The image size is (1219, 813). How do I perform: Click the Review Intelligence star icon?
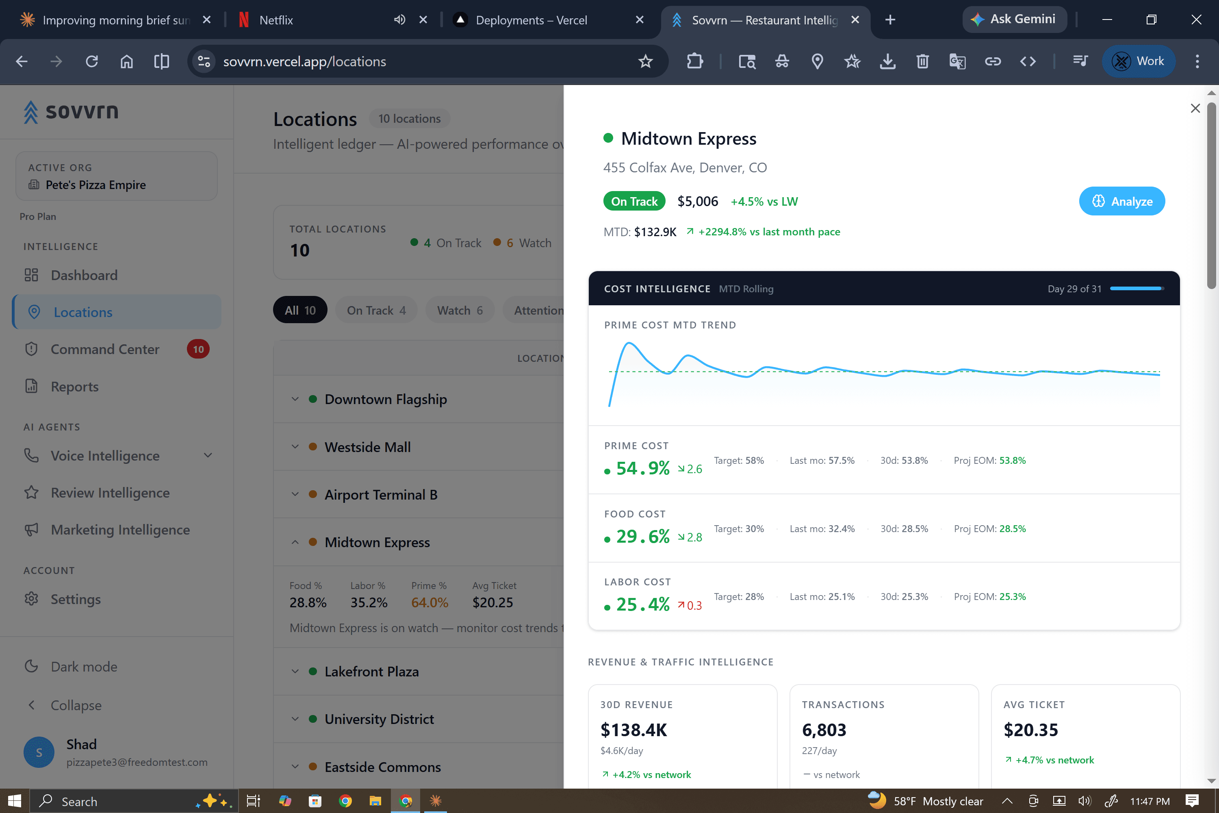32,493
